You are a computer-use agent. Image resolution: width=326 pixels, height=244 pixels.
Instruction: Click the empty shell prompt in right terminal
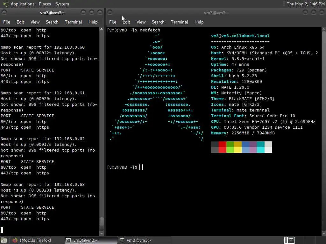125,167
